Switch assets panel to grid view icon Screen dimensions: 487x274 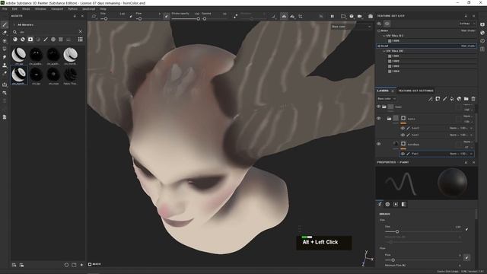coord(80,40)
